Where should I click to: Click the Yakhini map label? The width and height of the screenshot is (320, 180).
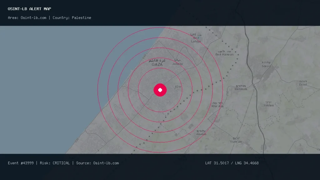tap(268, 104)
